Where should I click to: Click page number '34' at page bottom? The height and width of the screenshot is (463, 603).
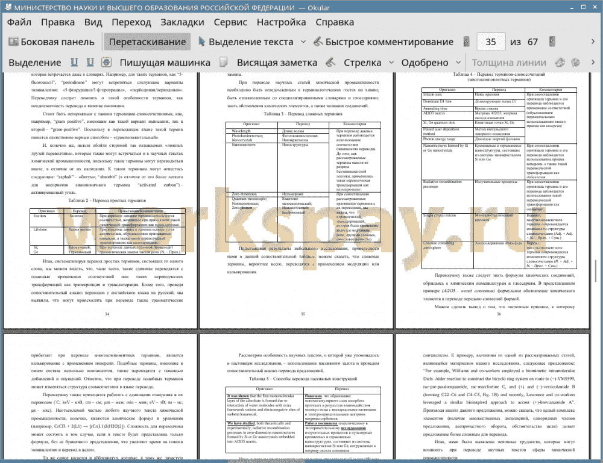pos(107,314)
